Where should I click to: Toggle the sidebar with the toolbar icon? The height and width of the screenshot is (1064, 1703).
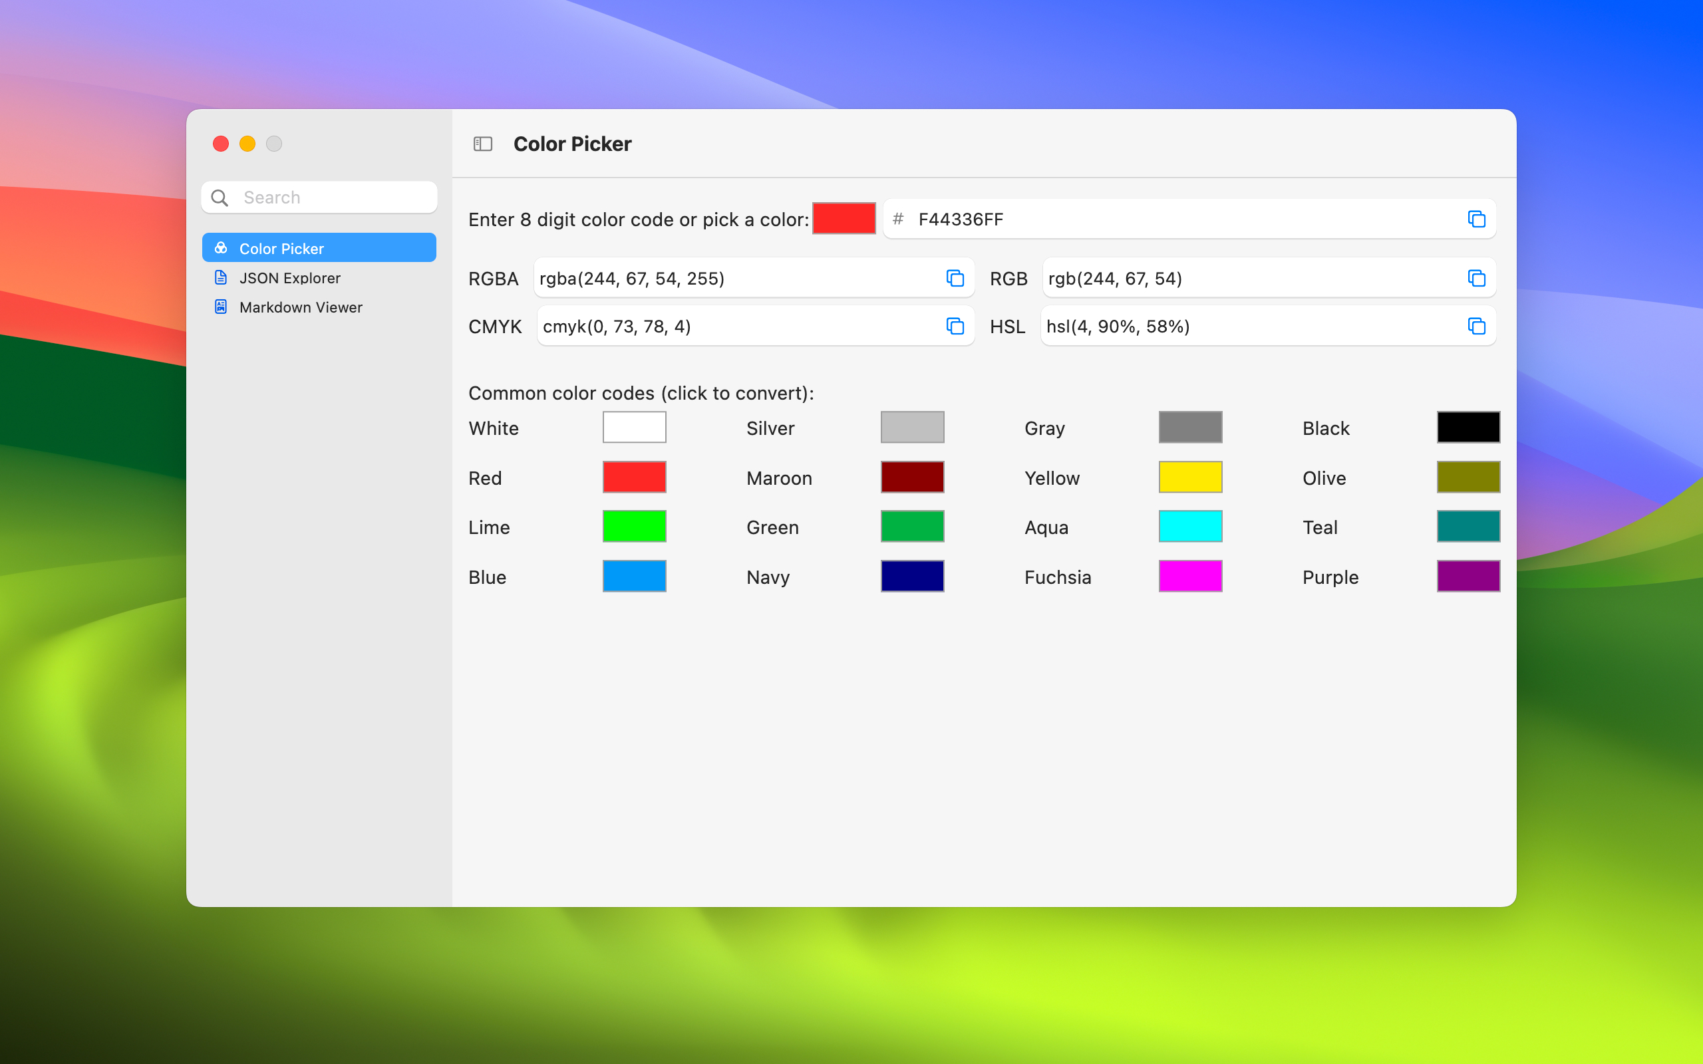pyautogui.click(x=483, y=144)
